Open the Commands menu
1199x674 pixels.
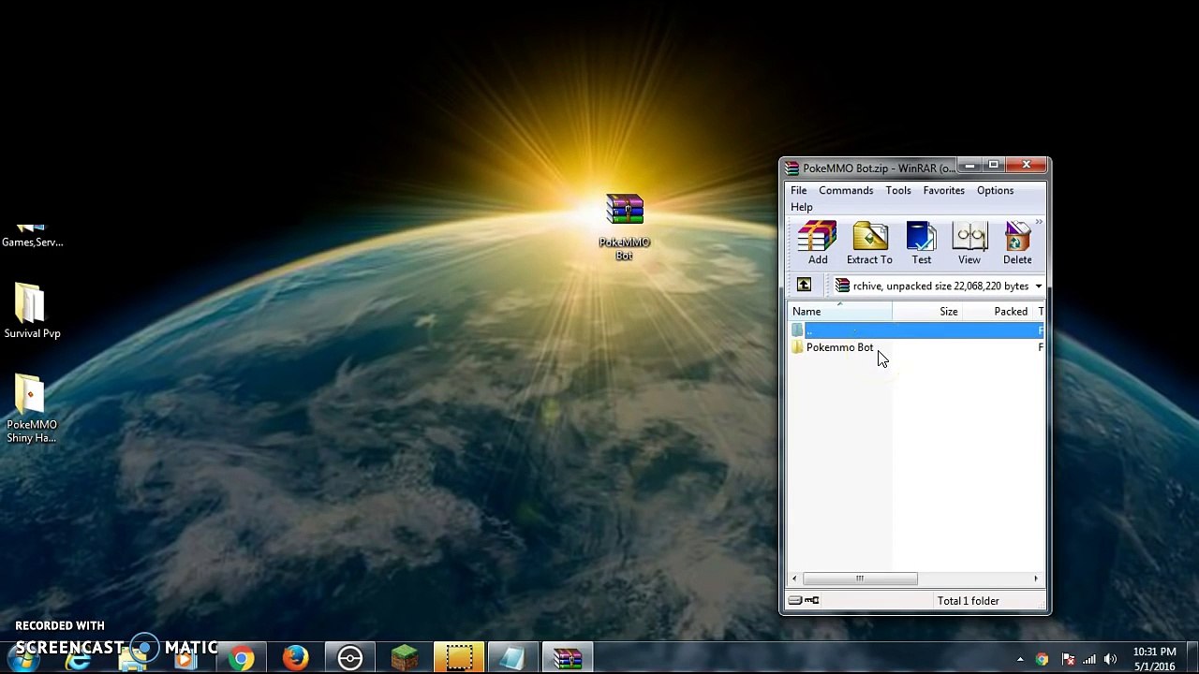[x=845, y=190]
